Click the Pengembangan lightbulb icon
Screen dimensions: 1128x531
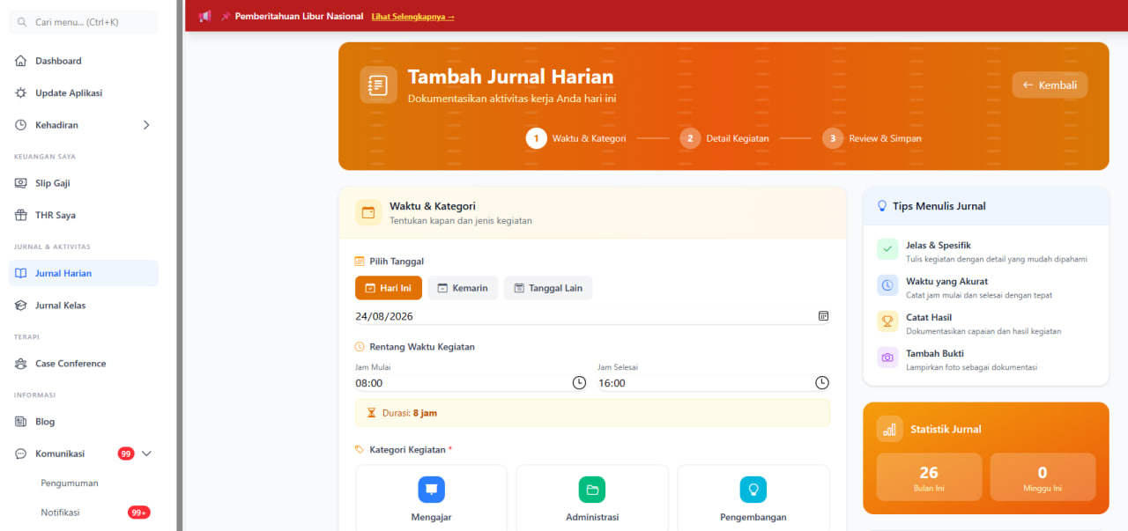click(x=753, y=490)
